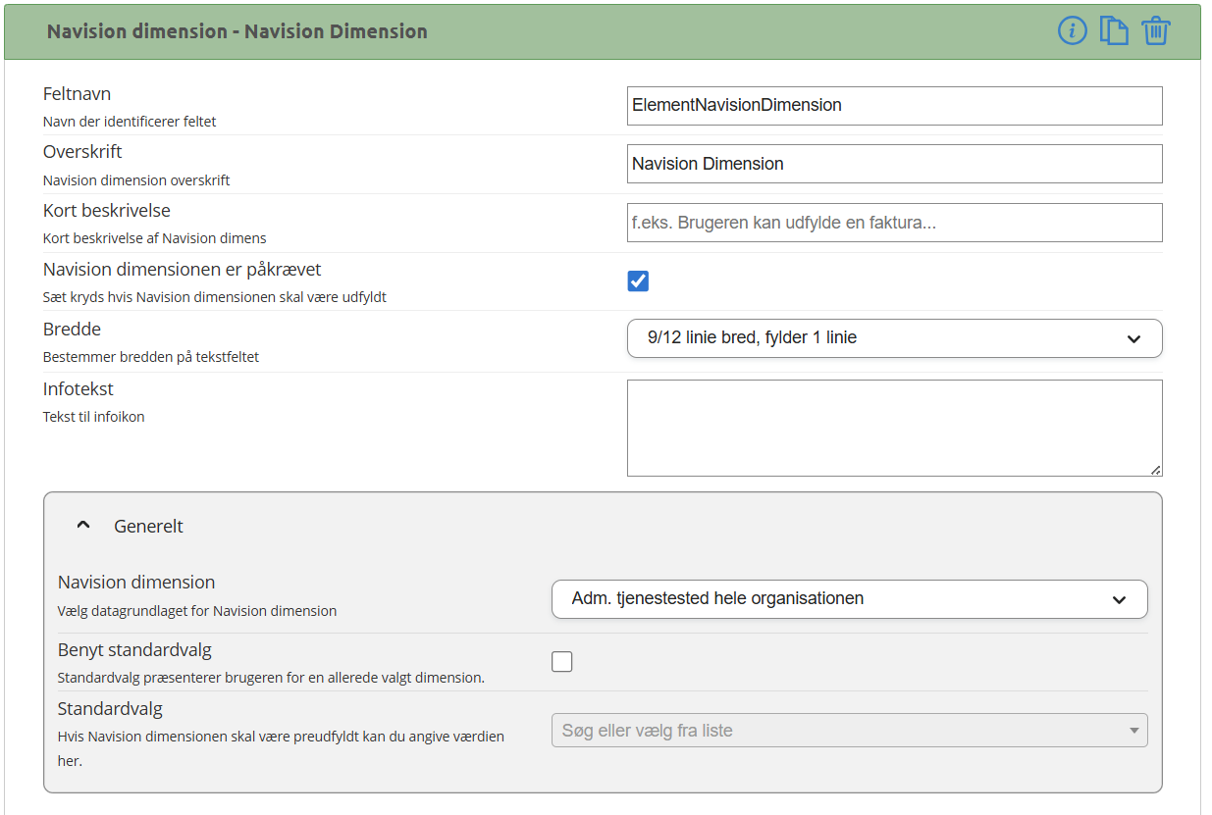Click the Generelt section title

point(149,527)
